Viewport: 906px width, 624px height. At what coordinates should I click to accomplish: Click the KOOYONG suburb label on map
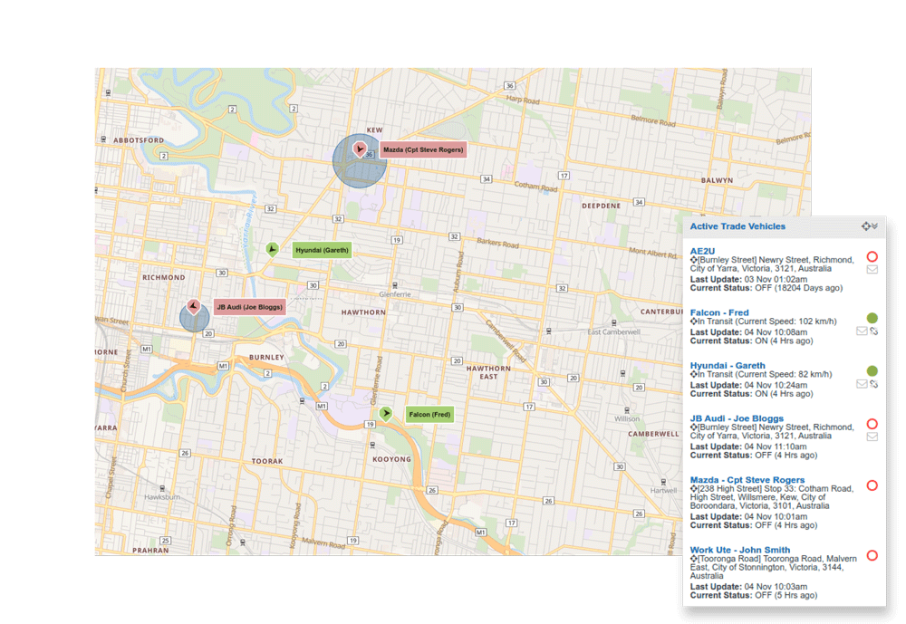[391, 459]
